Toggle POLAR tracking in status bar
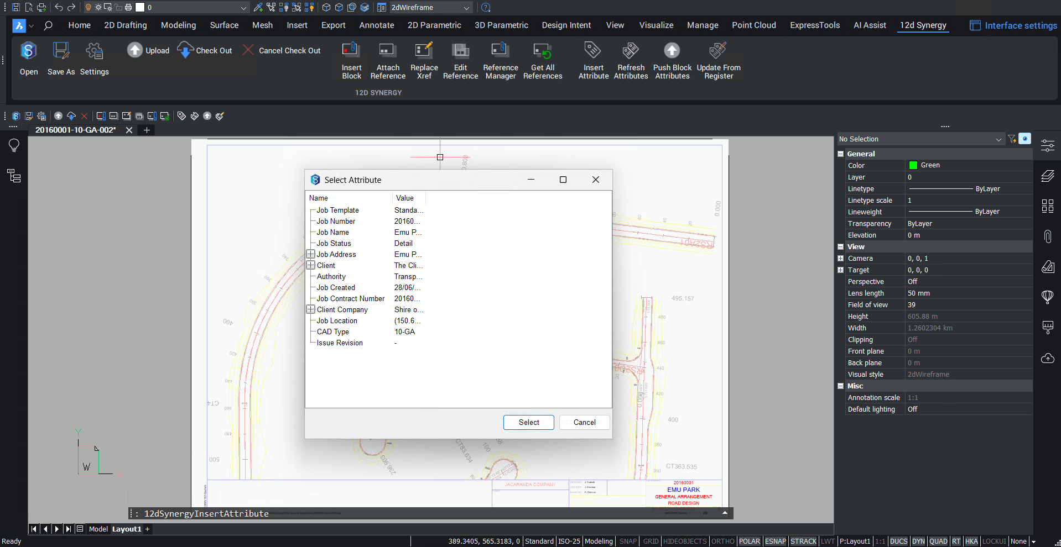 click(750, 541)
